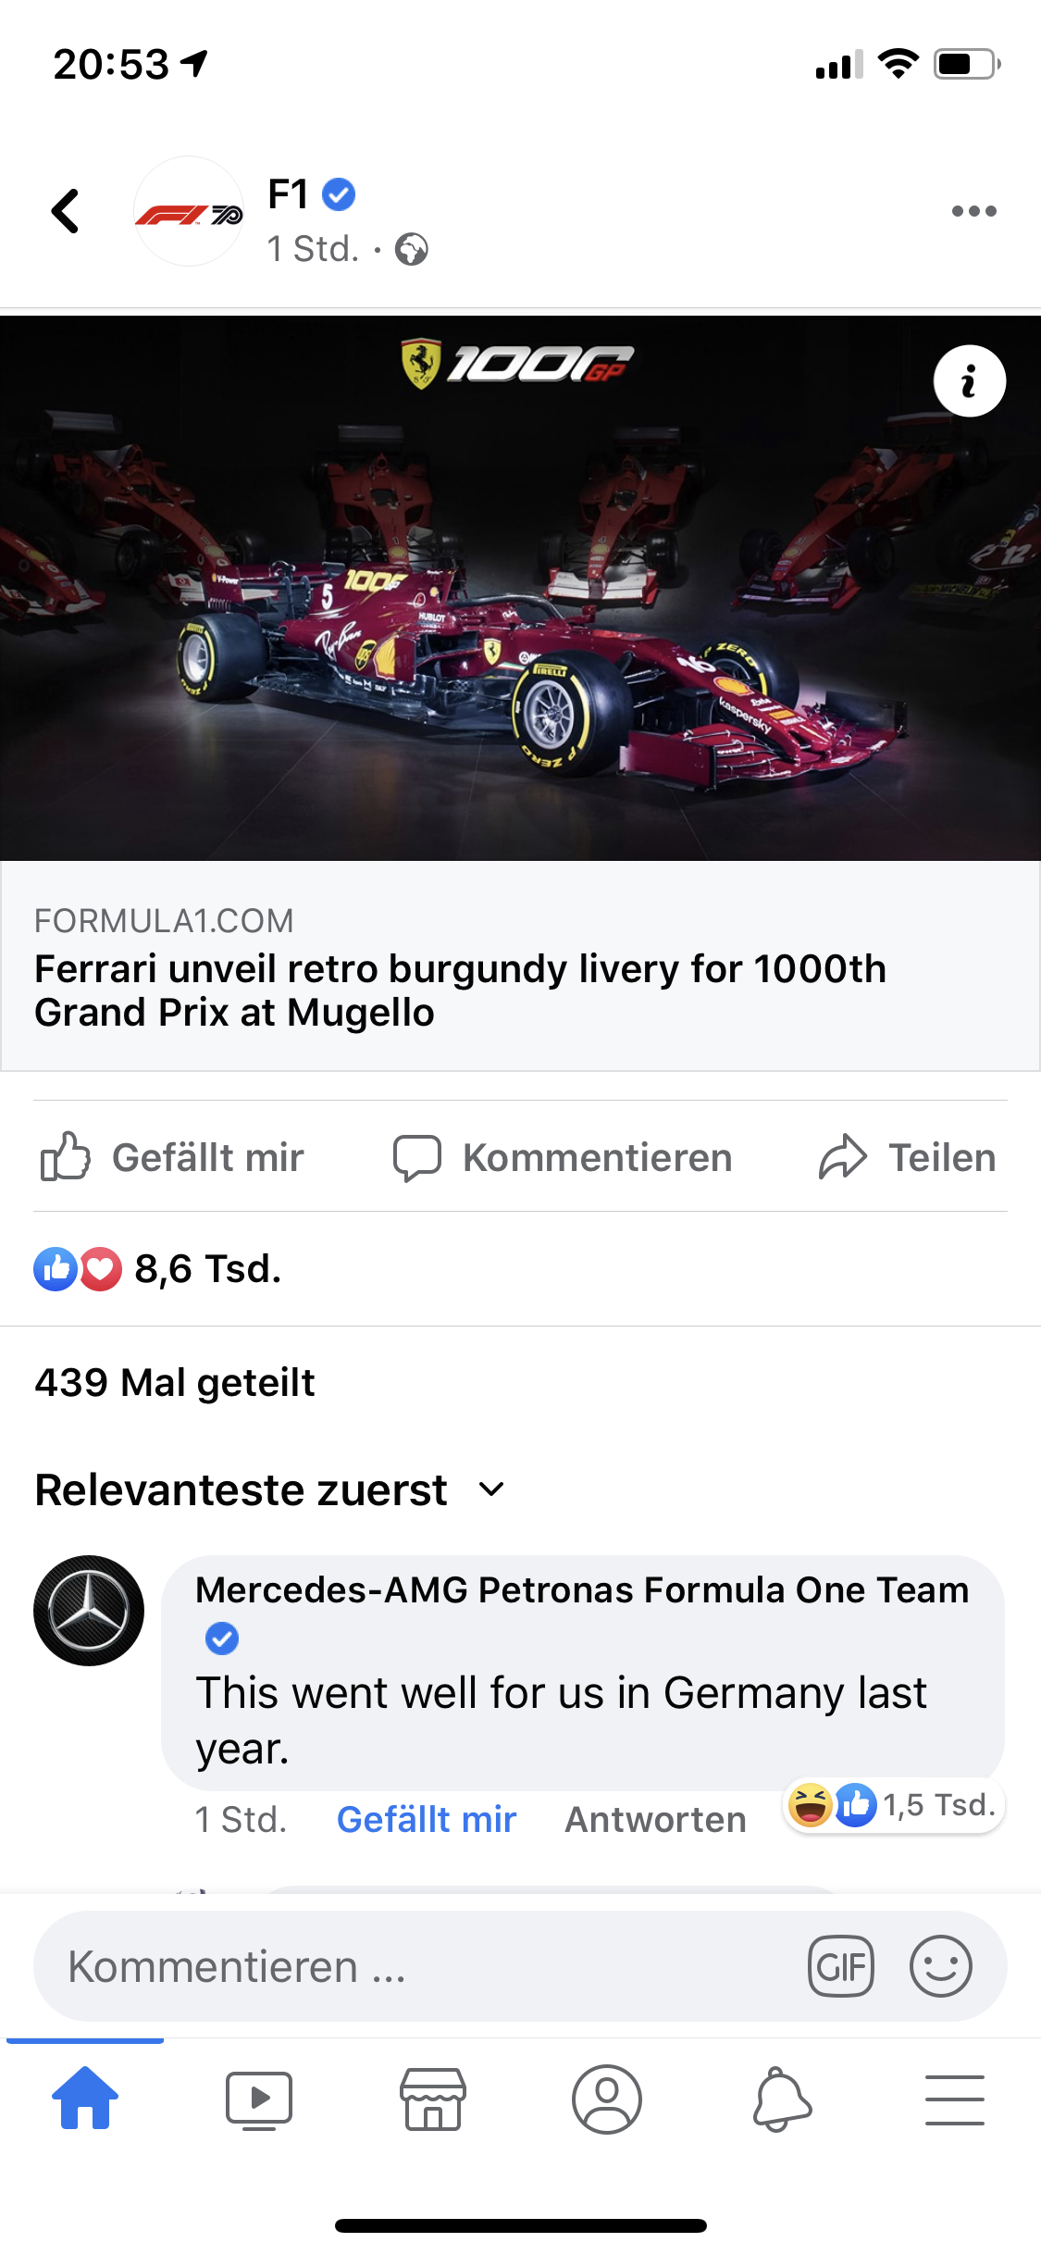Toggle Gefällt mir on Mercedes comment
The width and height of the screenshot is (1041, 2255).
[x=426, y=1820]
